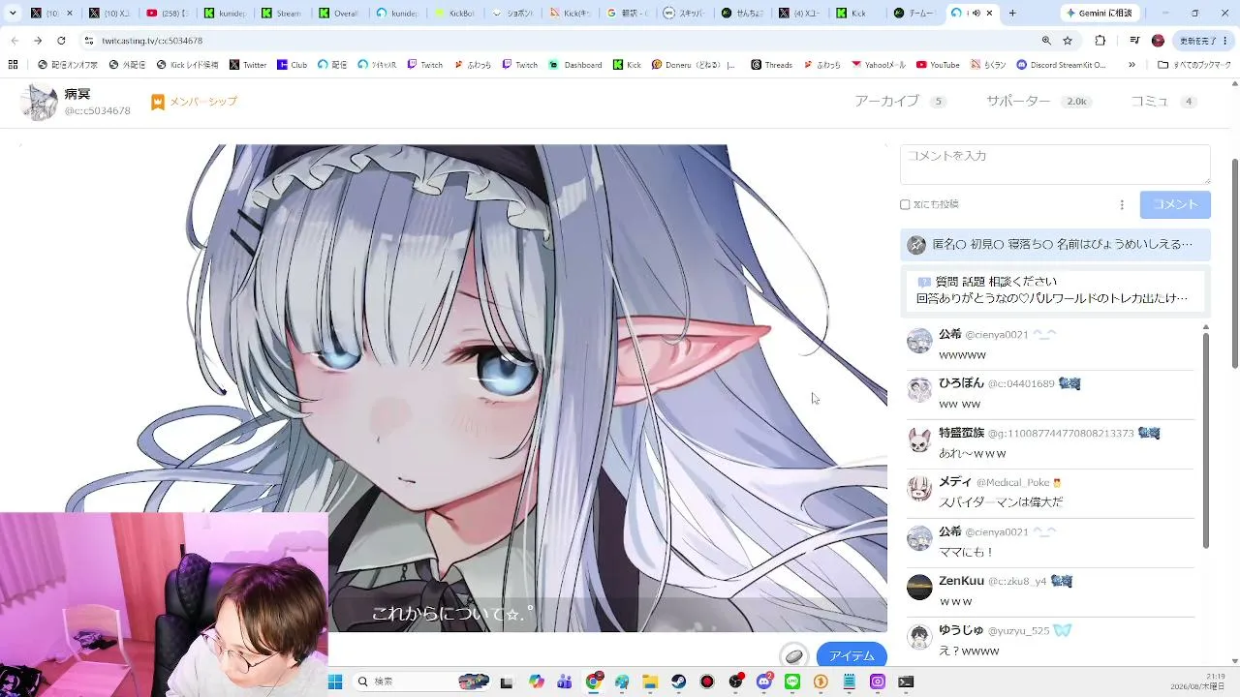Reload the page with the browser refresh icon
Viewport: 1240px width, 697px height.
(x=61, y=41)
